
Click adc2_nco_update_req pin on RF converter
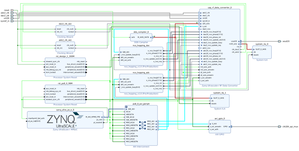[x=212, y=64]
